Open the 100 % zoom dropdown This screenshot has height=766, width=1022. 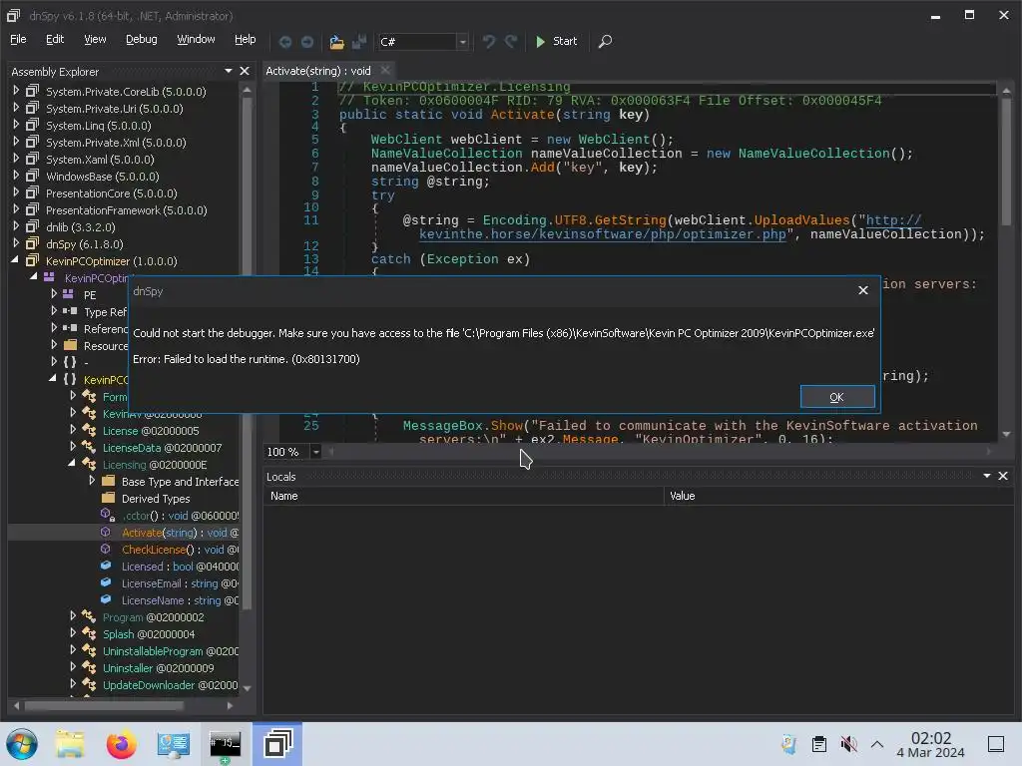315,452
